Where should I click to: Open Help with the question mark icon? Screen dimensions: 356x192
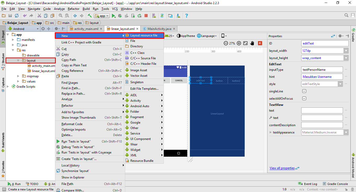tap(186, 16)
